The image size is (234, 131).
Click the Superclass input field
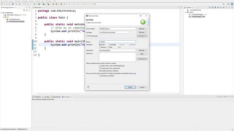tap(117, 50)
